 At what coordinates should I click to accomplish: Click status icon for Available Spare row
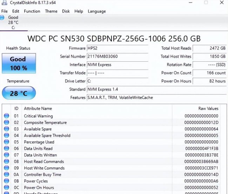6,129
